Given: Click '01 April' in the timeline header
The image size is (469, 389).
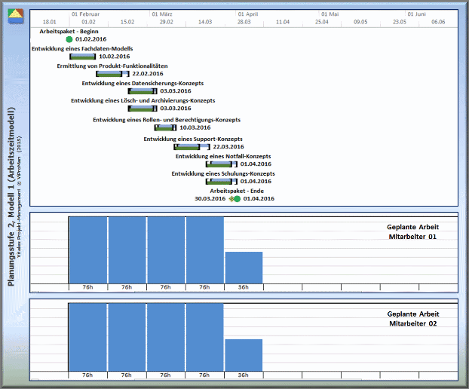Looking at the screenshot, I should point(248,14).
